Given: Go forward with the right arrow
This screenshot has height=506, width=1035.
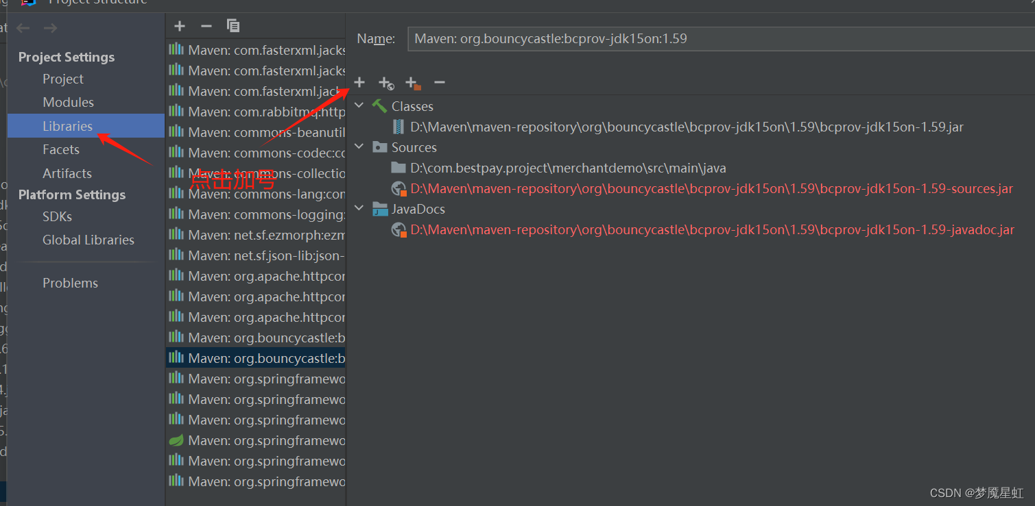Looking at the screenshot, I should pyautogui.click(x=50, y=28).
